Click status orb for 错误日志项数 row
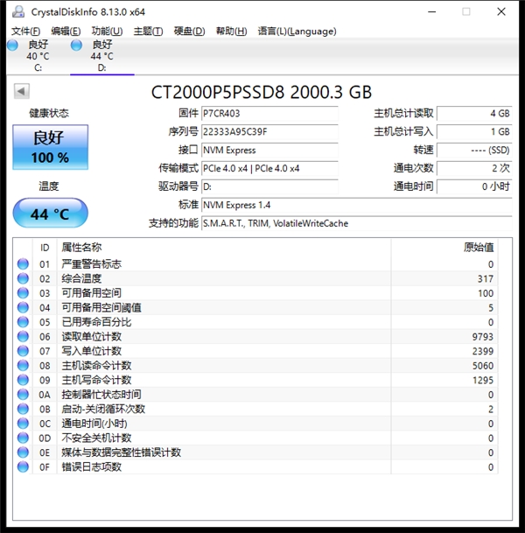 23,467
